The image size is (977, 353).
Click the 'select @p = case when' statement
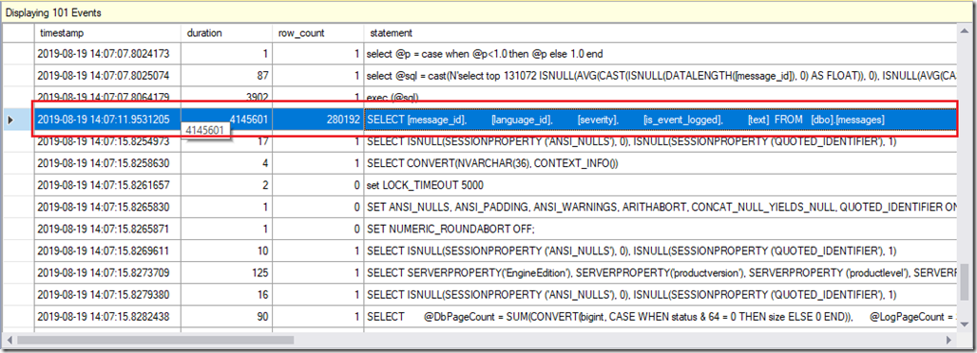661,54
